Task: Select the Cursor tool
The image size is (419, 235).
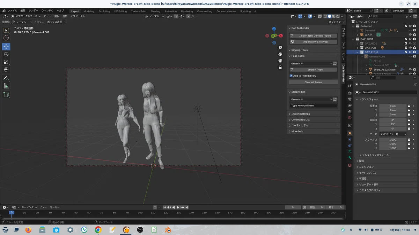Action: [6, 38]
